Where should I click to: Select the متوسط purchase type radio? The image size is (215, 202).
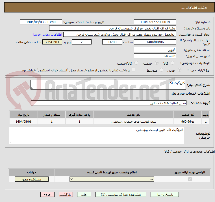(161, 70)
